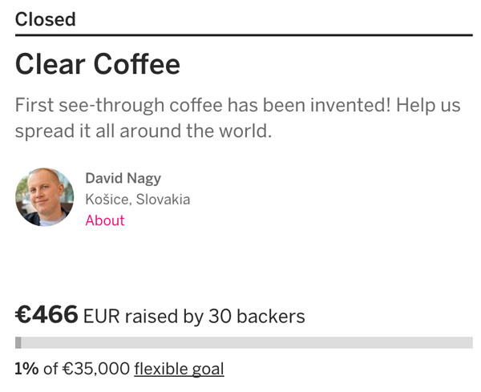Viewport: 481px width, 392px height.
Task: Click the filled start of the progress bar
Action: [x=18, y=343]
